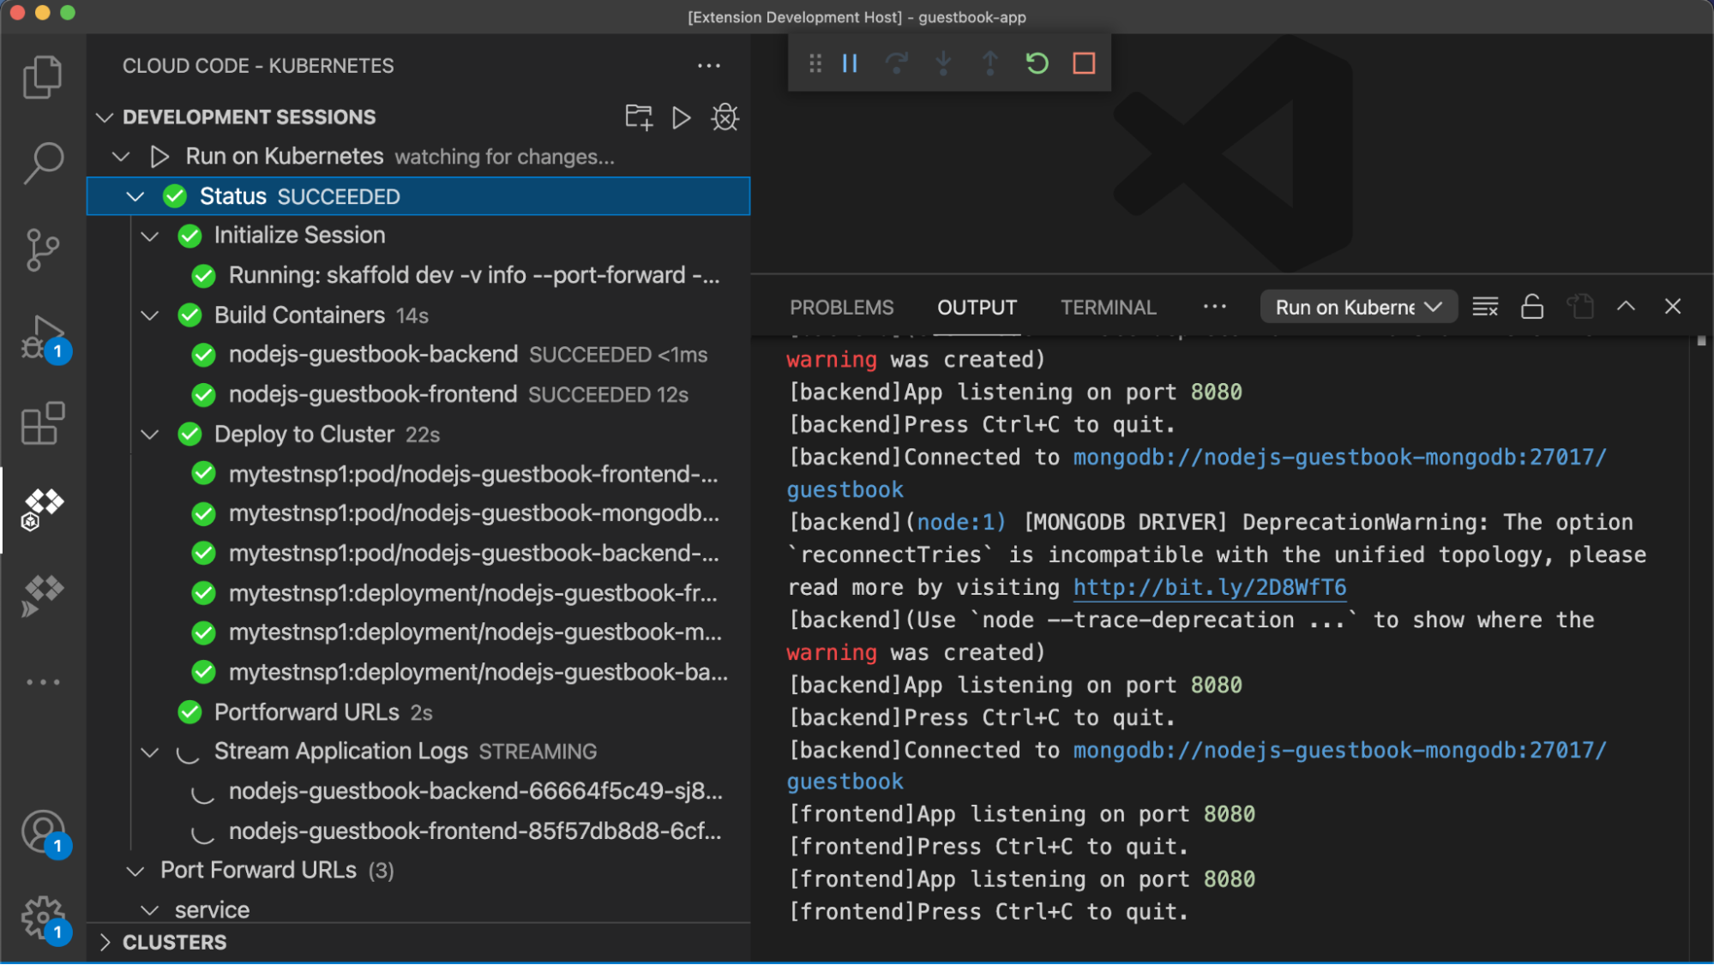The height and width of the screenshot is (965, 1714).
Task: Show additional activity bar views ellipsis
Action: 43,682
